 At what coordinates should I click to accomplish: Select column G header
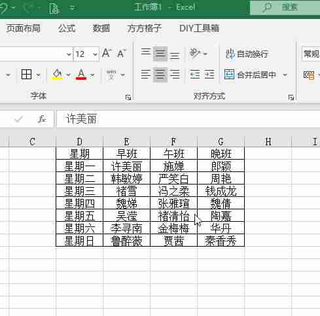click(221, 142)
